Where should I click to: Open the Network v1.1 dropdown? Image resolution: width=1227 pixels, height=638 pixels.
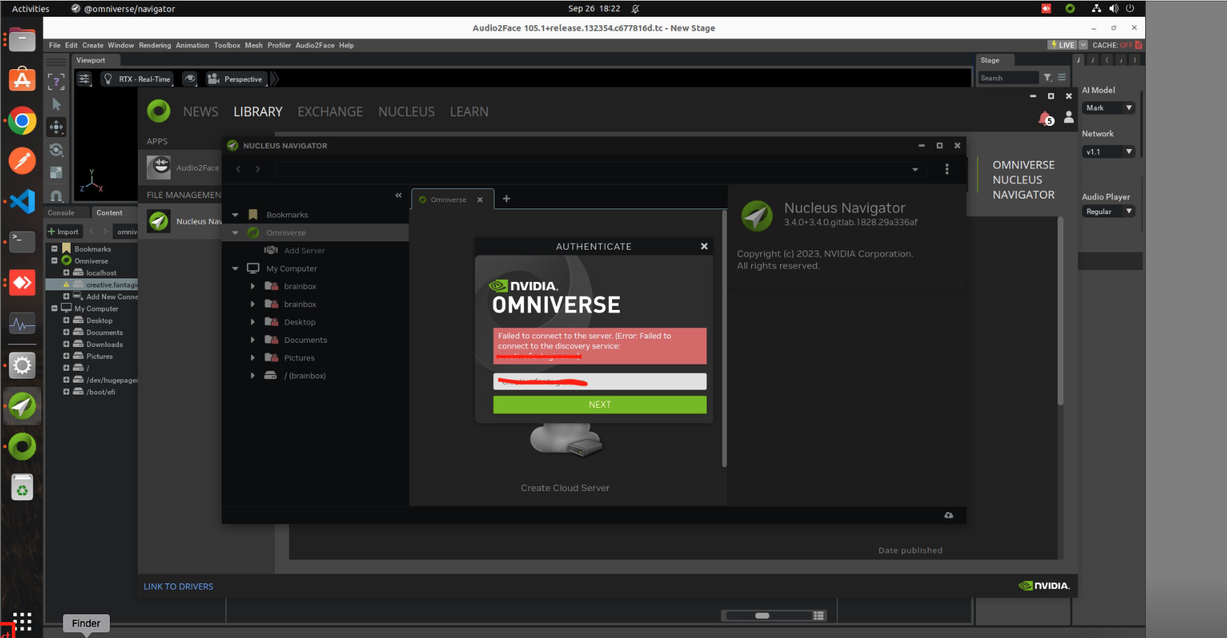click(x=1108, y=151)
